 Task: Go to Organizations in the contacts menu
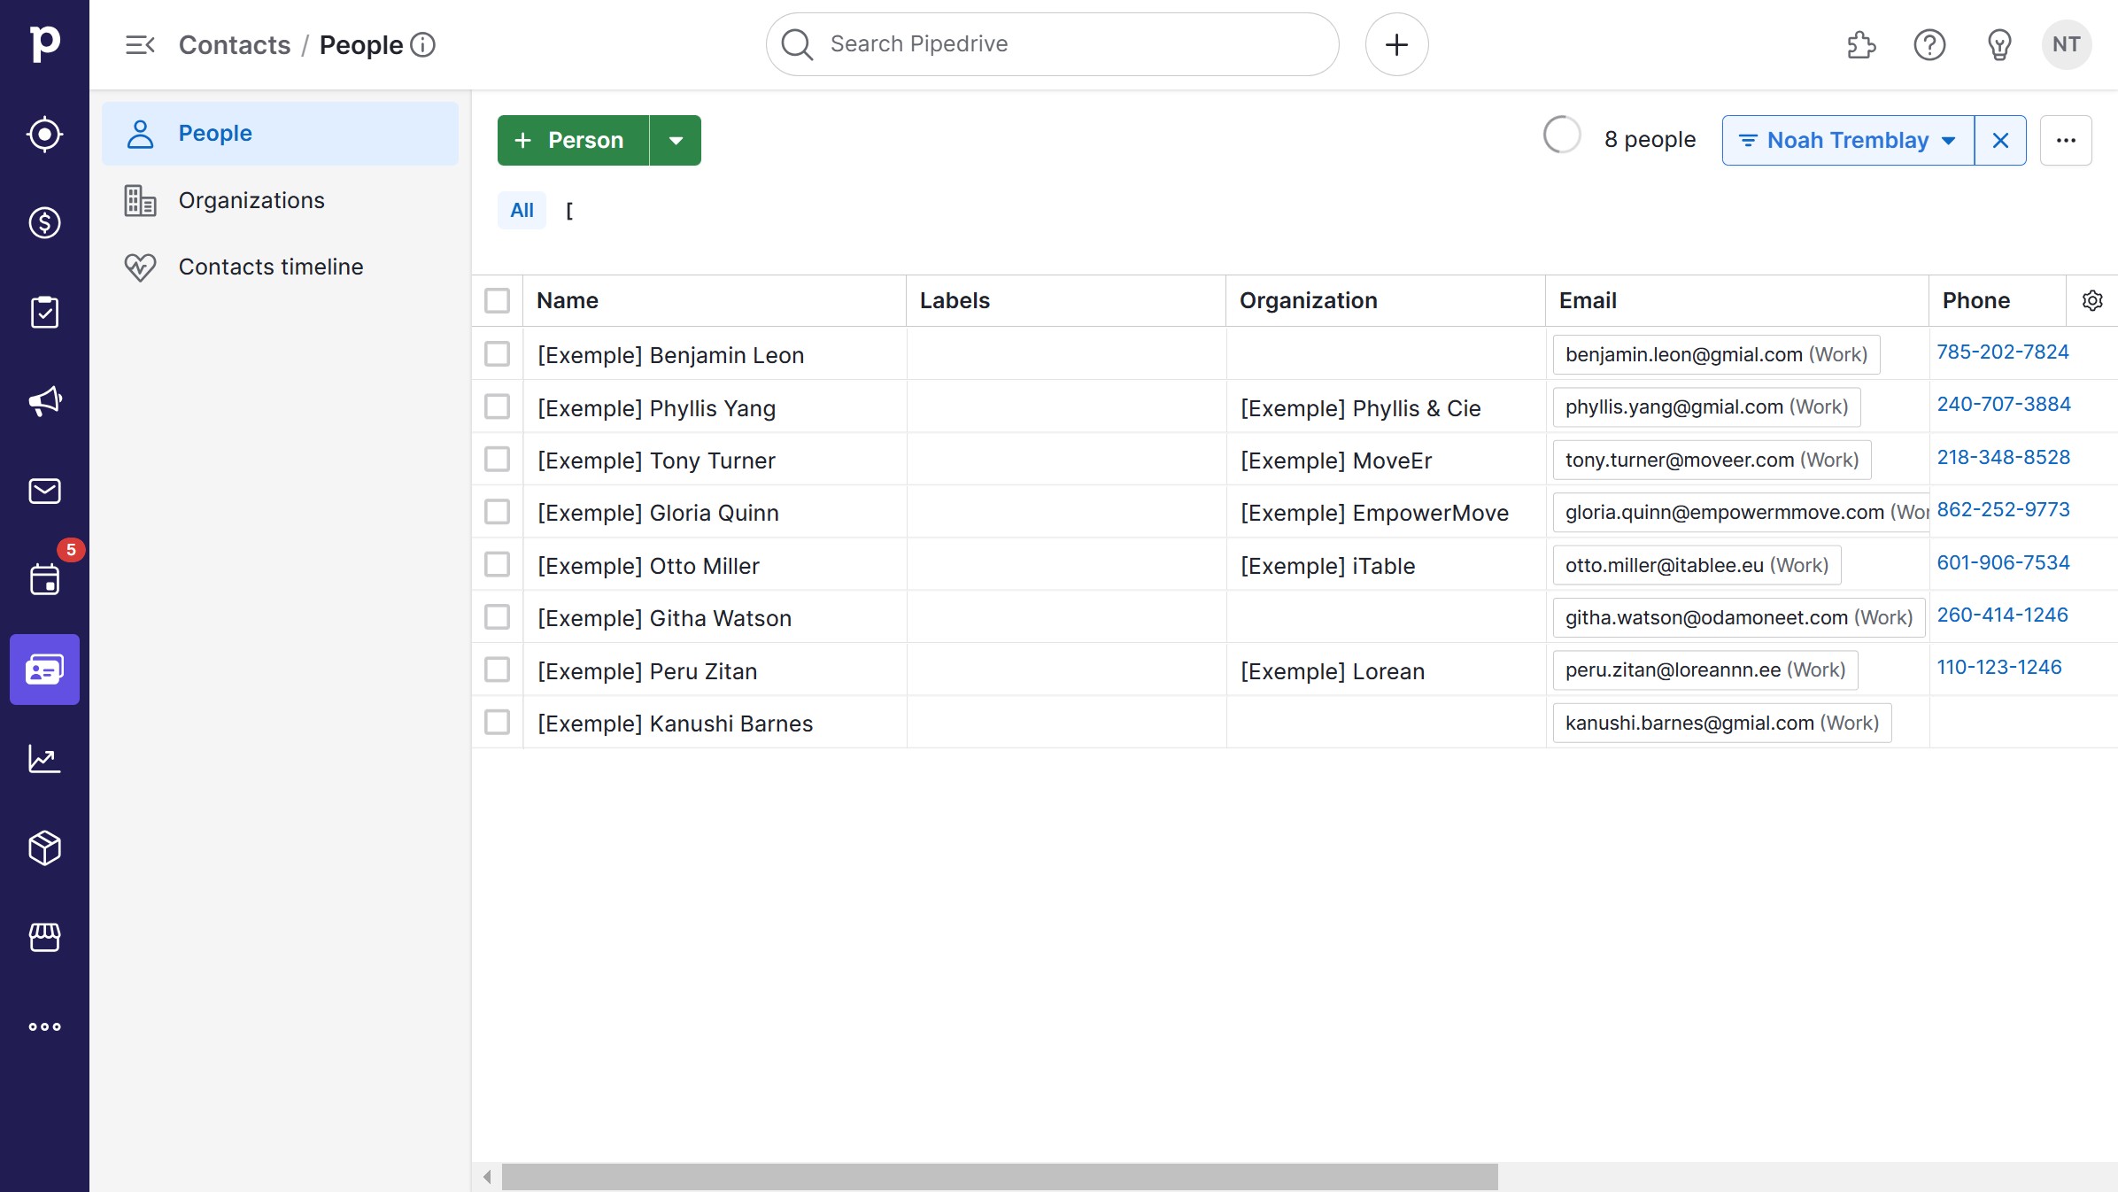(251, 200)
